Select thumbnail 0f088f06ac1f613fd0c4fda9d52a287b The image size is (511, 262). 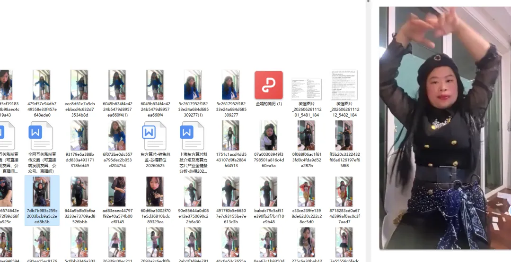[306, 135]
